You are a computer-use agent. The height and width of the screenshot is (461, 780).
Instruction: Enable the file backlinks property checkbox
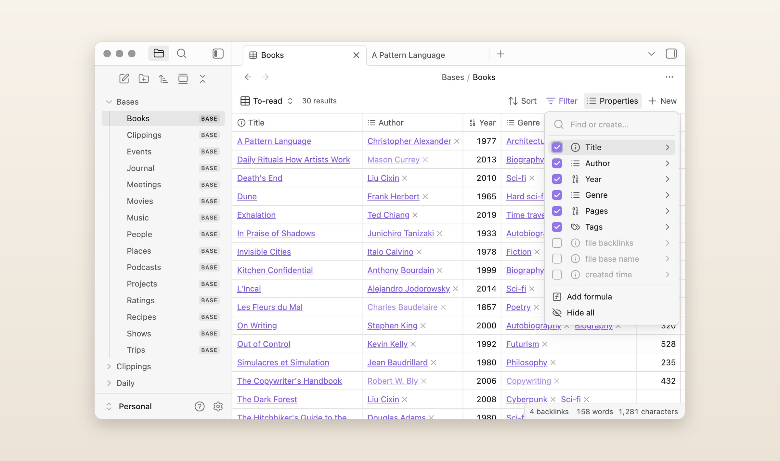point(557,243)
